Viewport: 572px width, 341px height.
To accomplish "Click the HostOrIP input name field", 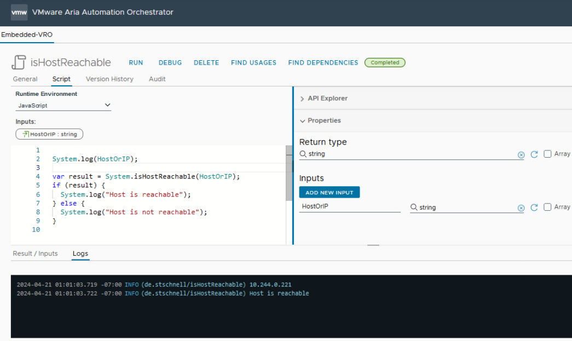I will pos(350,207).
